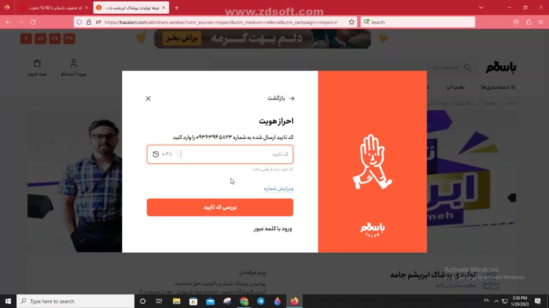
Task: Click the back arrow next to بازگشت
Action: pyautogui.click(x=292, y=98)
